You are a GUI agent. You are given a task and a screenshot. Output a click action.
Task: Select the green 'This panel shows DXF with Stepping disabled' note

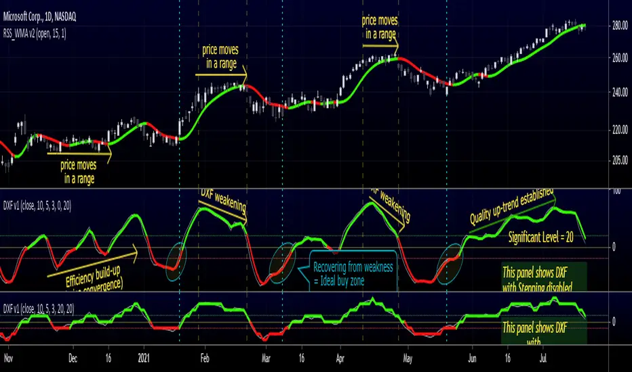[544, 277]
